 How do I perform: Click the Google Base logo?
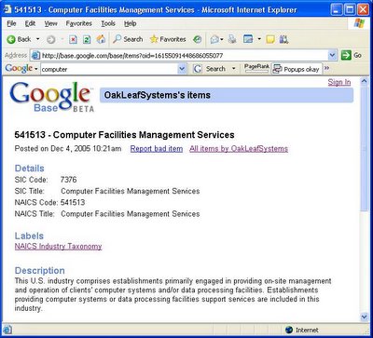51,97
